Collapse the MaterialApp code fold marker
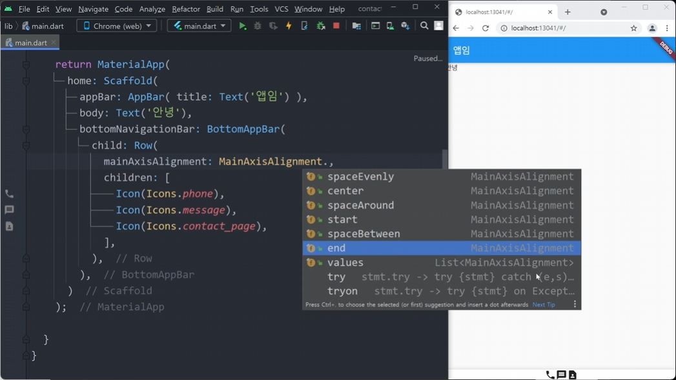 [26, 65]
